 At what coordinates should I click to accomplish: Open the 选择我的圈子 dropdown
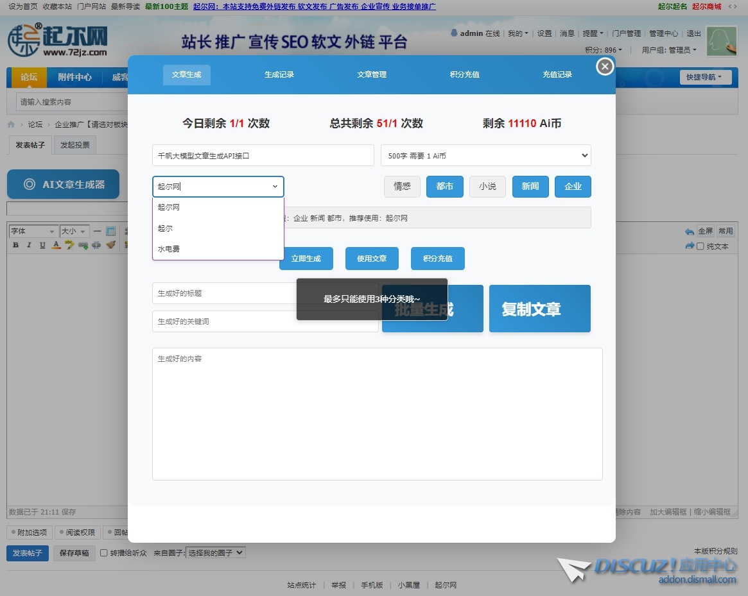(216, 552)
